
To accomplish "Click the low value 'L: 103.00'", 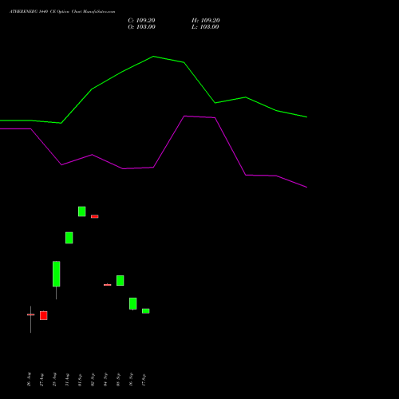I will pos(205,27).
